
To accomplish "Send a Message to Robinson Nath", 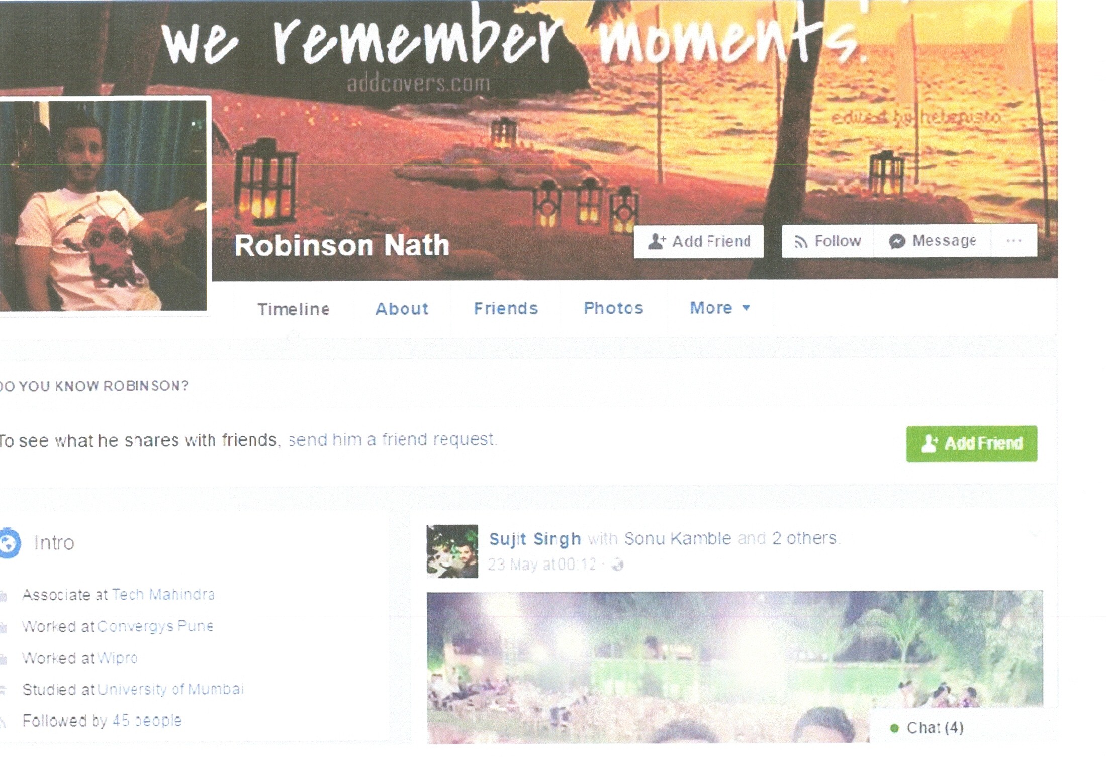I will [932, 241].
